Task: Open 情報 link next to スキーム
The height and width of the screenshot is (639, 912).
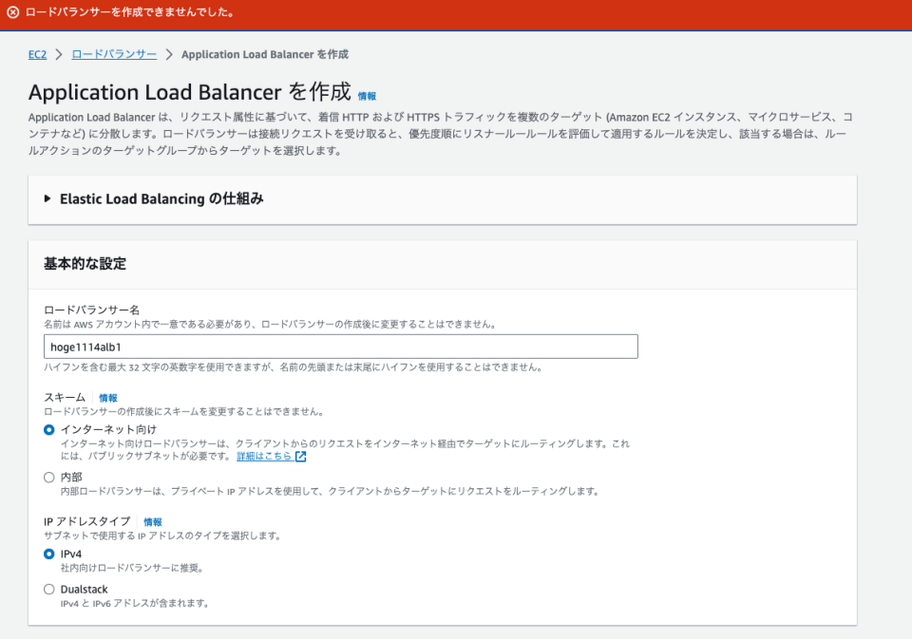Action: coord(108,398)
